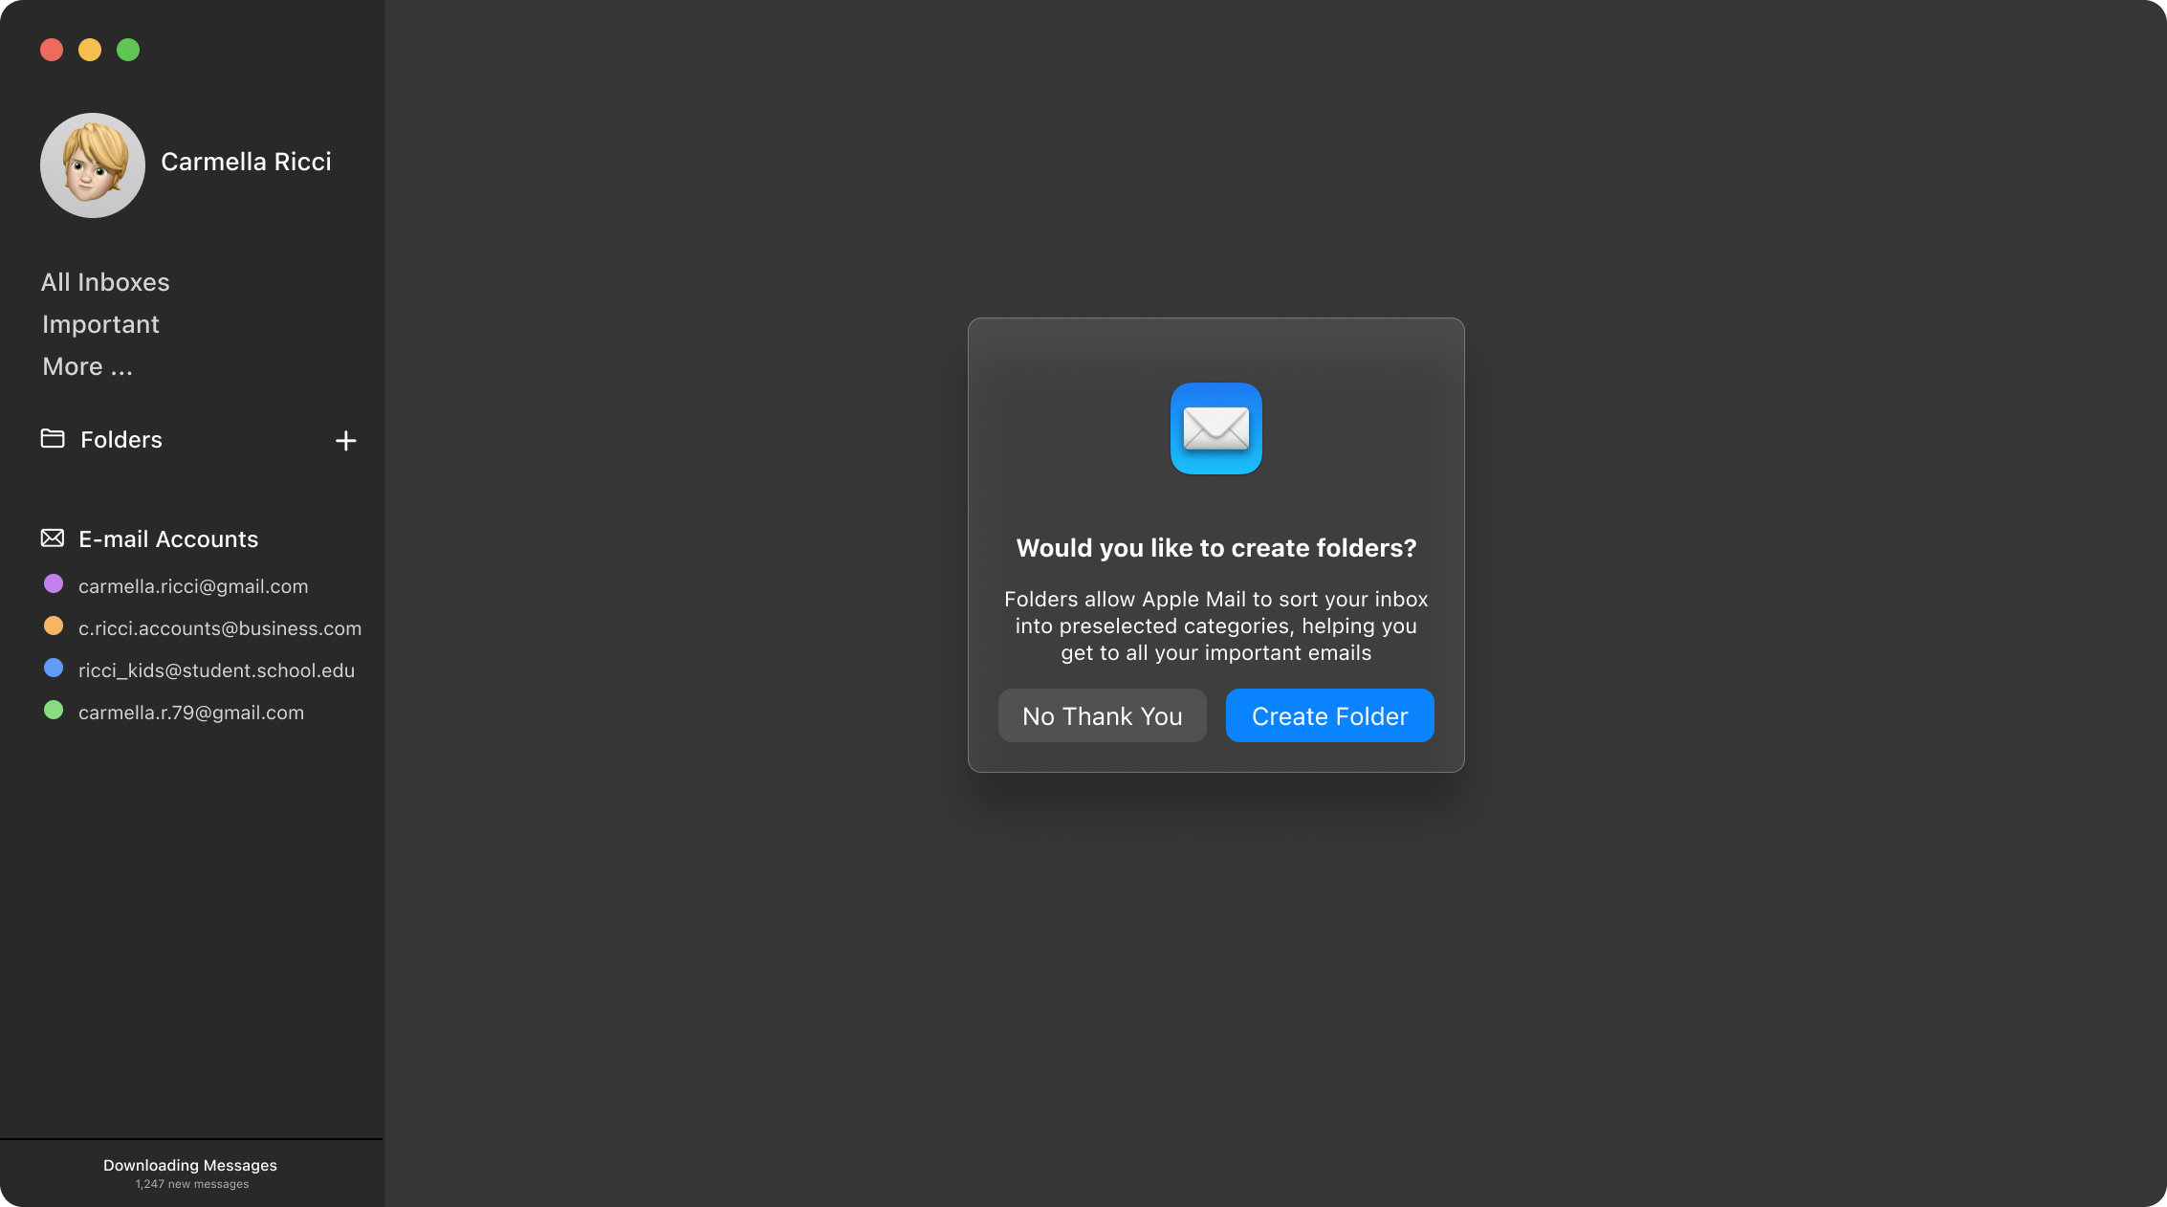Maximize window with green button

tap(128, 50)
